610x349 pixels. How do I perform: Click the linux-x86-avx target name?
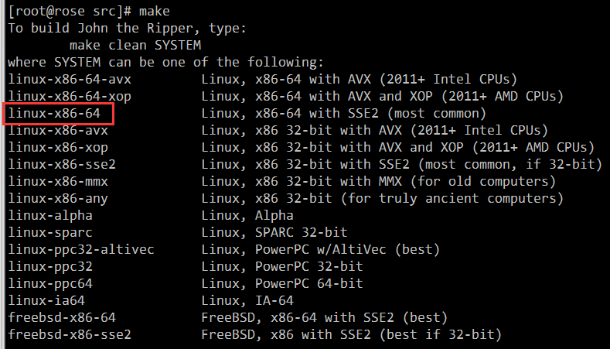point(58,130)
